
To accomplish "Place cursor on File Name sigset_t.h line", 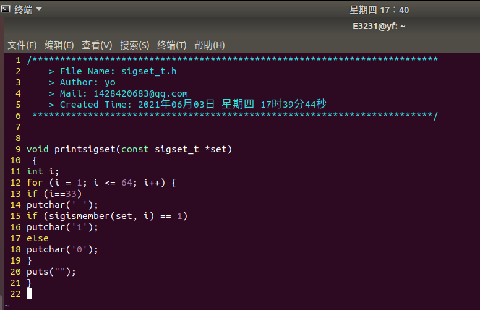I will pyautogui.click(x=113, y=71).
